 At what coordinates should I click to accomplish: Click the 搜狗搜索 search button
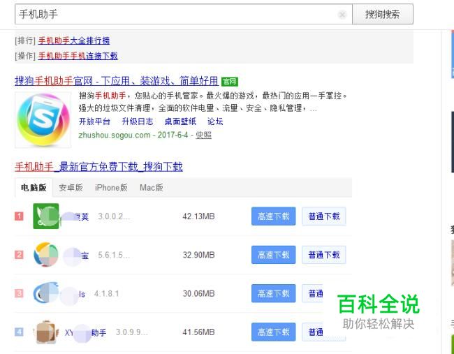[383, 14]
